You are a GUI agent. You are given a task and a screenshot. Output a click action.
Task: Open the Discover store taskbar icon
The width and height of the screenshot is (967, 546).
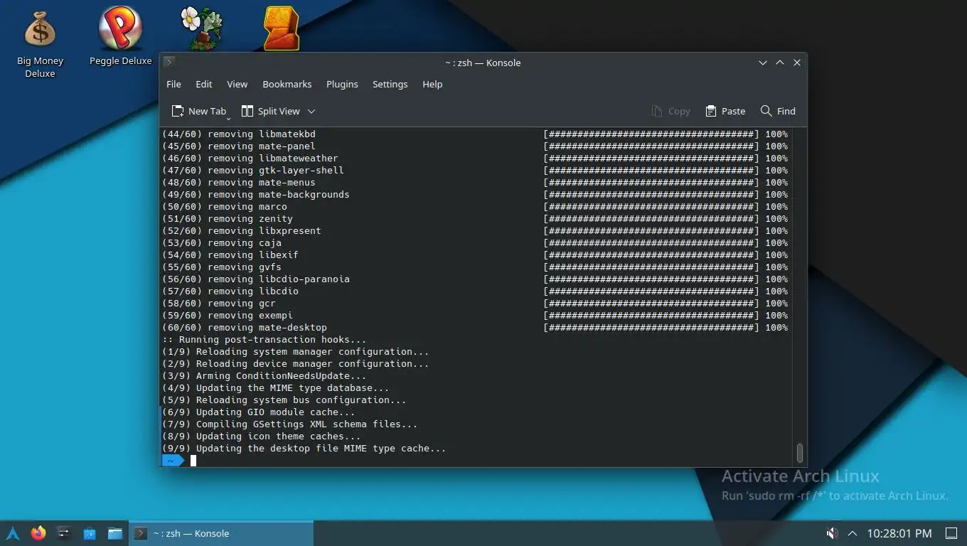pos(90,533)
